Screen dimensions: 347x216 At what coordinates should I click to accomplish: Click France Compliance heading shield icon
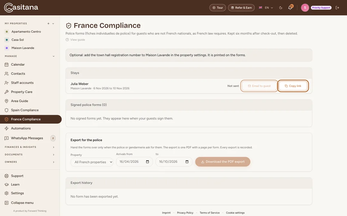(69, 26)
